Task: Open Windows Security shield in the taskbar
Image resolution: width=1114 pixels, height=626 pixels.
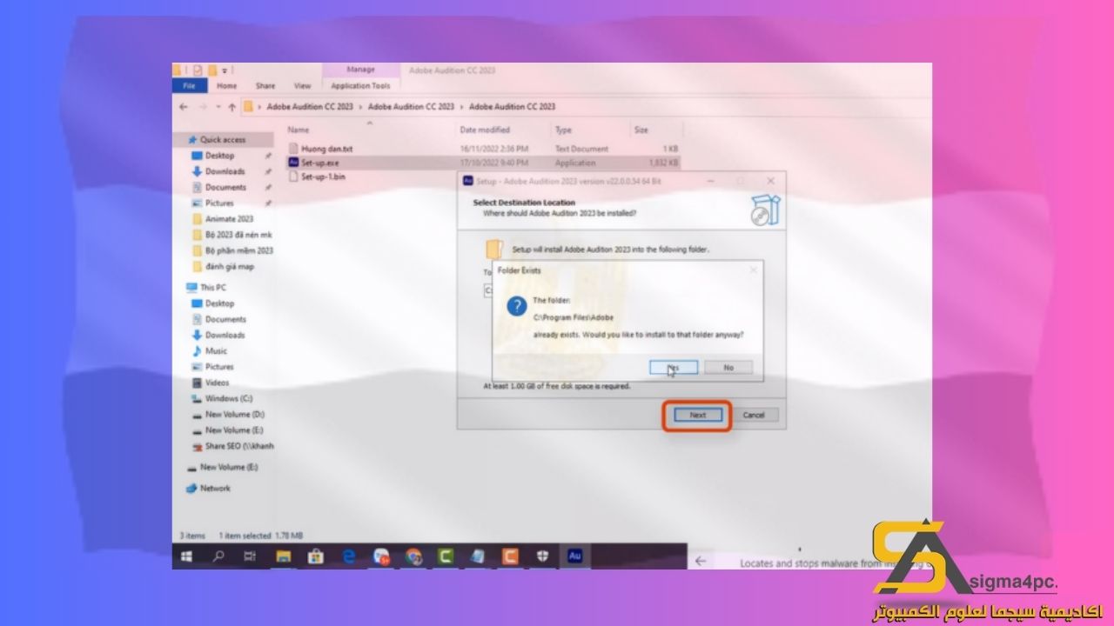Action: click(542, 556)
